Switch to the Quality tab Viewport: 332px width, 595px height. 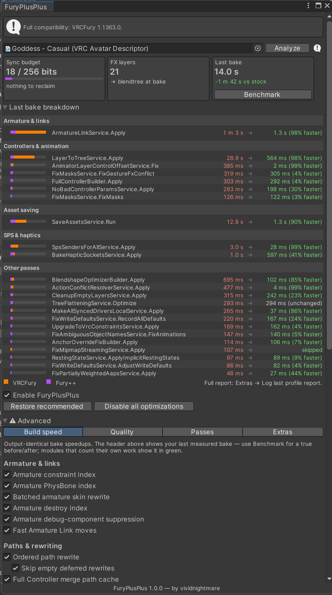122,432
